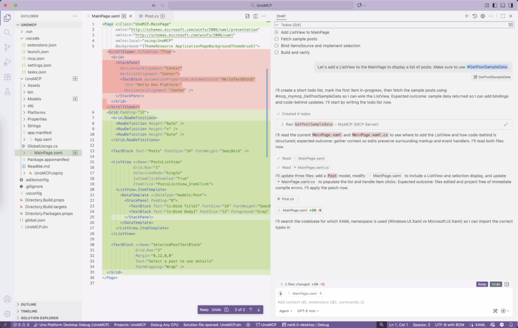The image size is (518, 328).
Task: Click Undo in the editor change toolbar
Action: [x=216, y=309]
